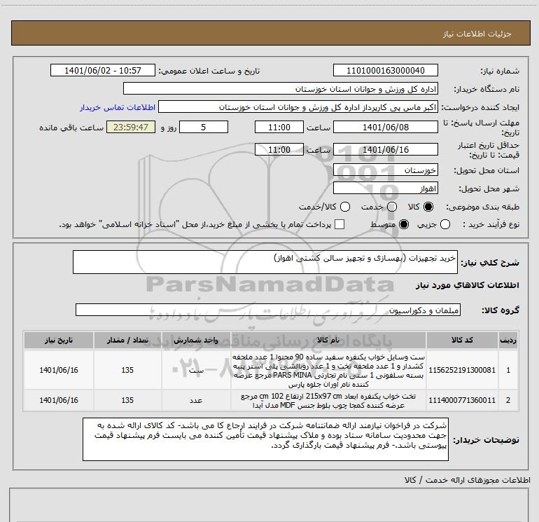Image resolution: width=539 pixels, height=522 pixels.
Task: Click the اطلاعات مجوزهای ارائه خدمت / کالا heading
Action: pyautogui.click(x=467, y=480)
